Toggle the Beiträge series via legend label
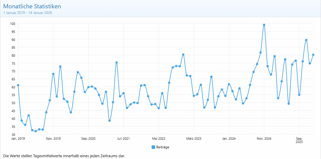 pos(163,147)
